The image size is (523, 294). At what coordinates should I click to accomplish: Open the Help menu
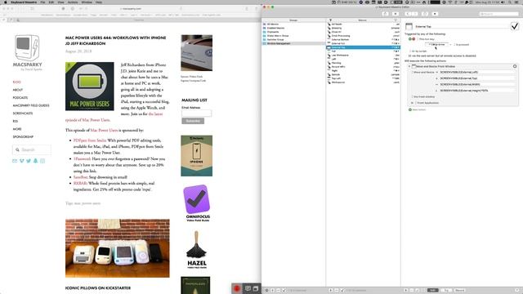pos(99,2)
